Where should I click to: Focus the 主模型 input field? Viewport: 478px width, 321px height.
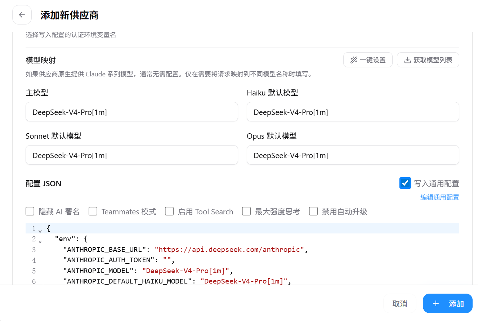click(132, 112)
